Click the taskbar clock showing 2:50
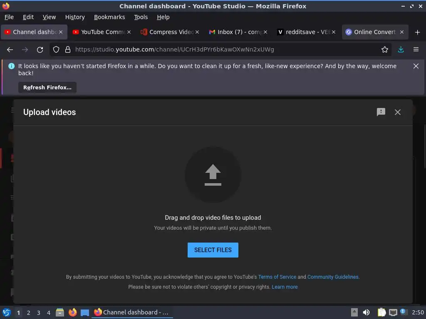Image resolution: width=426 pixels, height=319 pixels. tap(418, 312)
